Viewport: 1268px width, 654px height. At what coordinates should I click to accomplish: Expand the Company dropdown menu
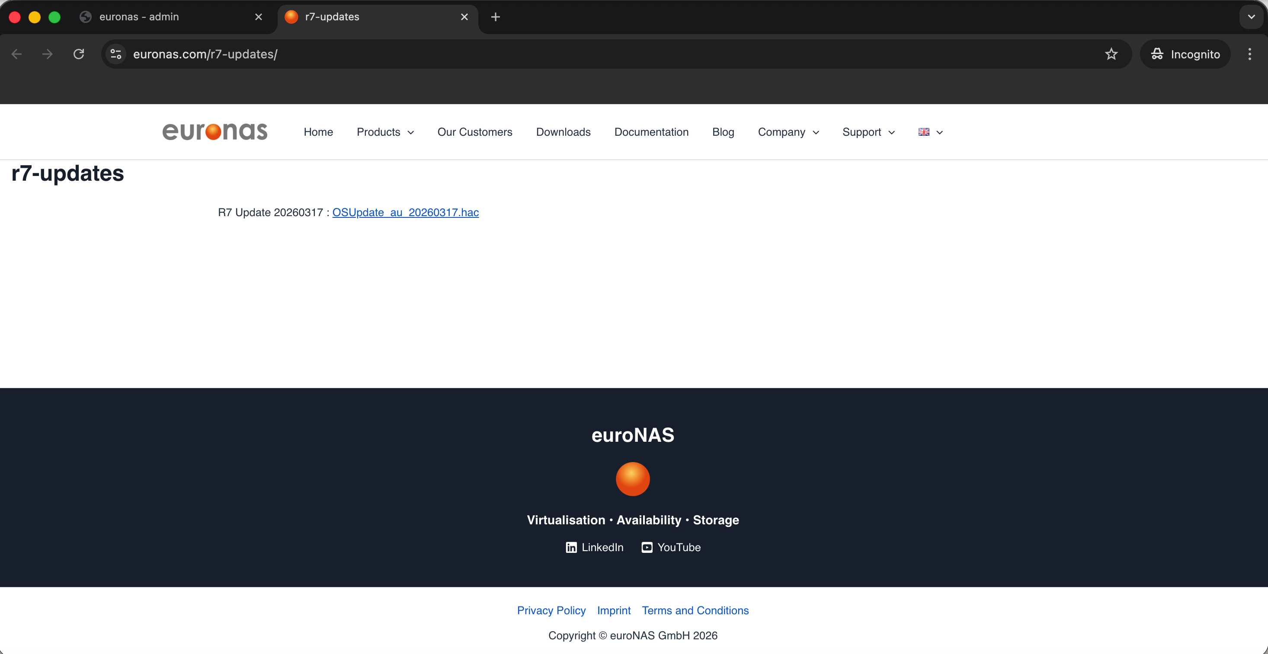(788, 132)
